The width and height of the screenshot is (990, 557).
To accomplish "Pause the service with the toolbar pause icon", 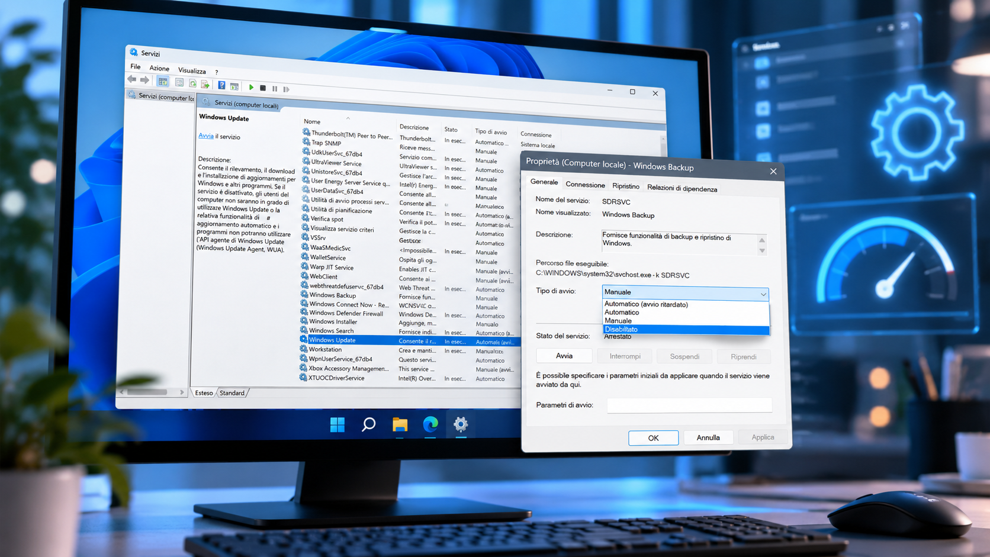I will tap(275, 88).
